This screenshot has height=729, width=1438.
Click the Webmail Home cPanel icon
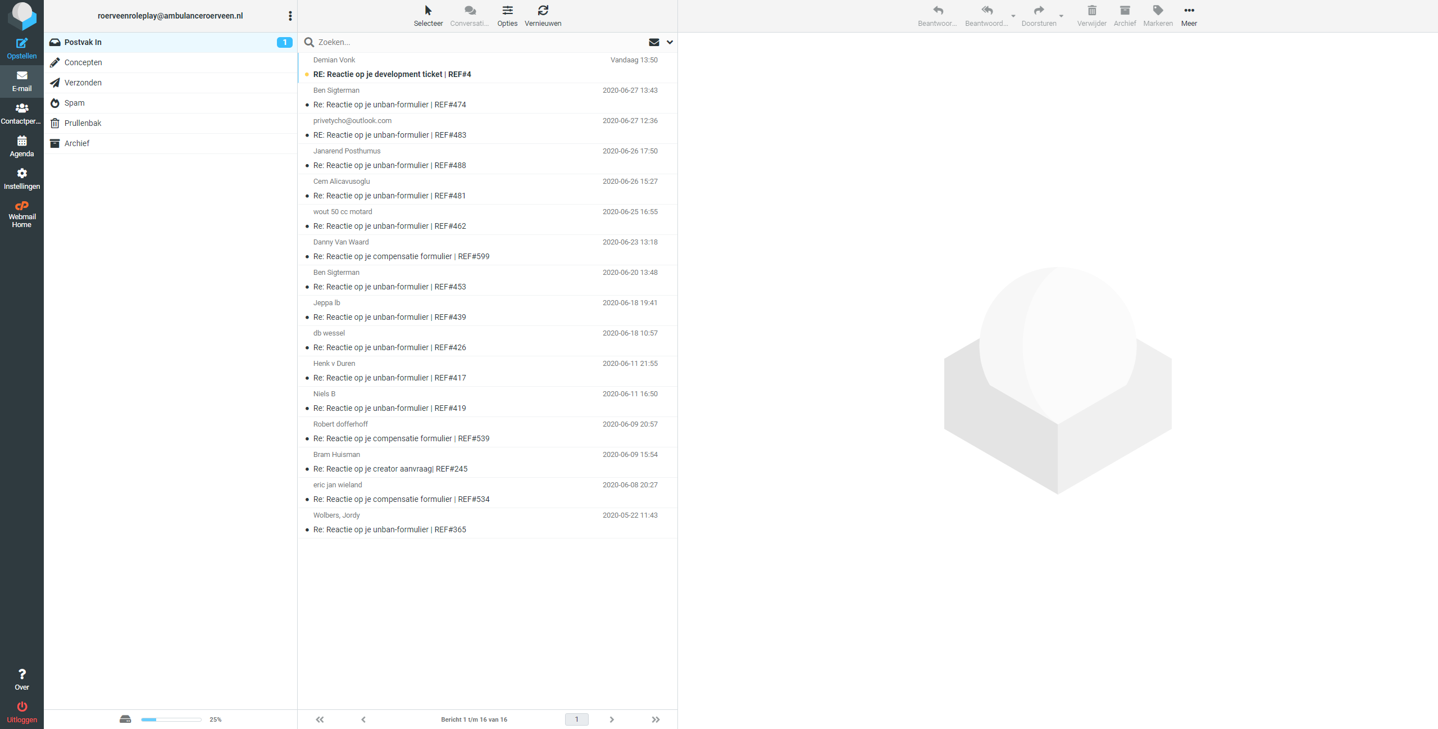(x=21, y=206)
